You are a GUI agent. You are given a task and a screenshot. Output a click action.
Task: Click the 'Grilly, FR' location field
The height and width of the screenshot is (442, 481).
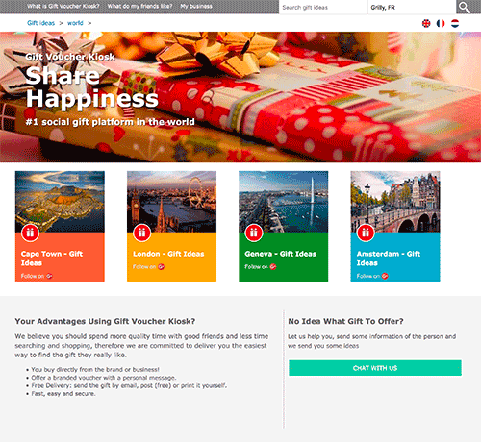pyautogui.click(x=412, y=7)
